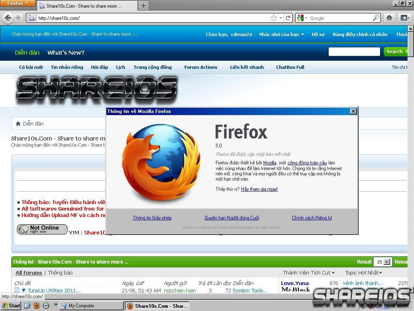Image resolution: width=414 pixels, height=311 pixels.
Task: Open the 'Nhắc nhở của bạn' dropdown
Action: [x=281, y=34]
